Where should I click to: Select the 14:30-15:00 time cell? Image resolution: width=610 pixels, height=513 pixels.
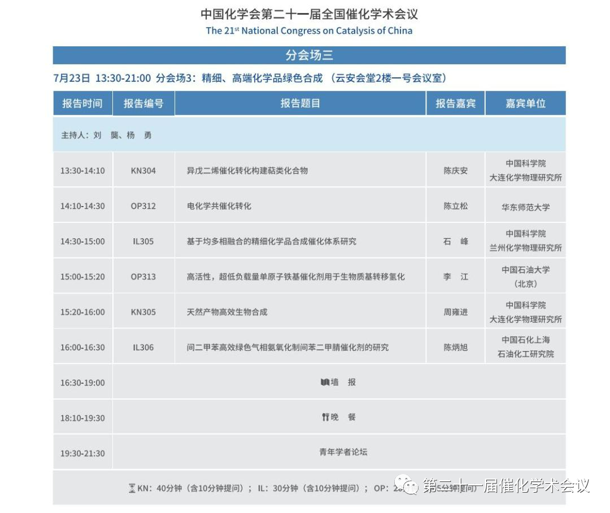pos(82,242)
